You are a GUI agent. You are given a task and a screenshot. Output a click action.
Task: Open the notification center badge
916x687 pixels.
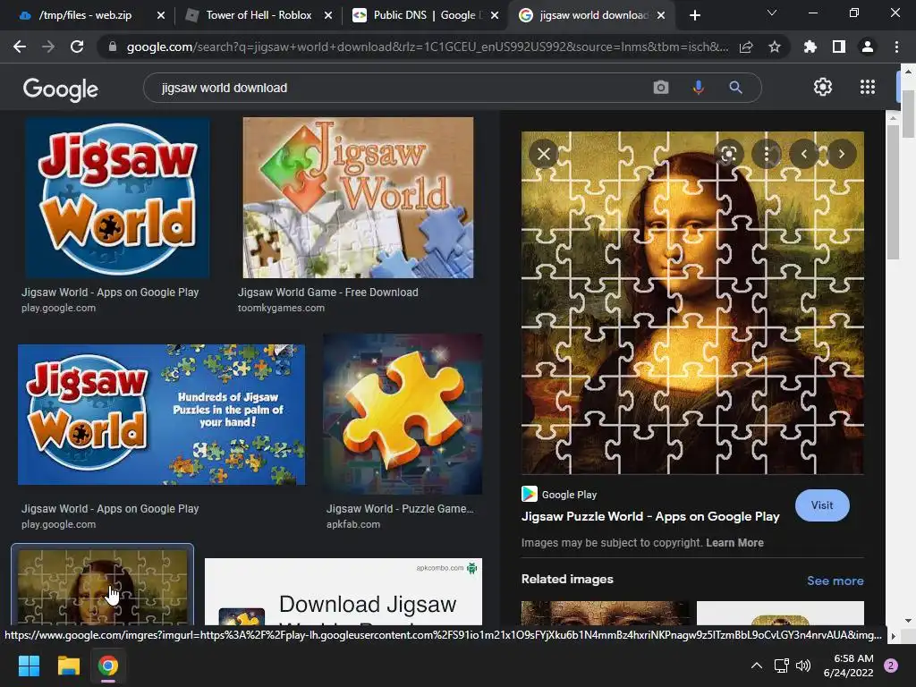[891, 666]
